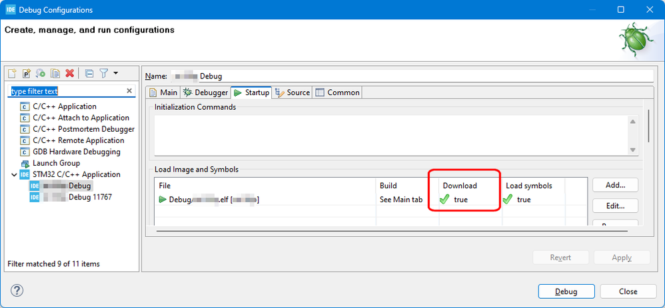
Task: Click the Initialization Commands scroll-up arrow
Action: click(x=633, y=122)
